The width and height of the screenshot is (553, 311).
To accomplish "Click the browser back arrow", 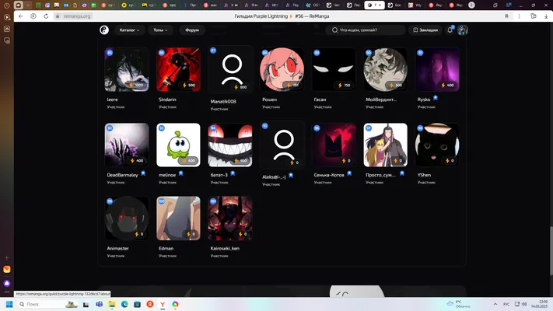I will [21, 16].
